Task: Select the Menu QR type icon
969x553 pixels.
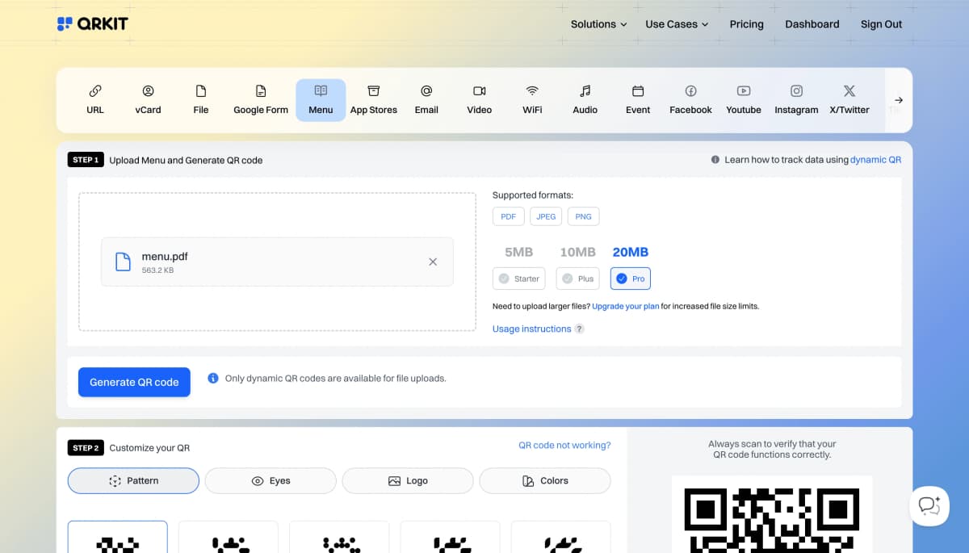Action: click(321, 91)
